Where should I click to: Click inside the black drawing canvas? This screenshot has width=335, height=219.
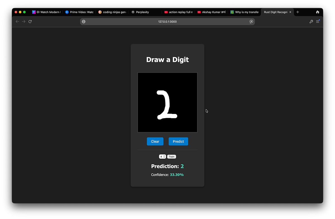tap(167, 102)
